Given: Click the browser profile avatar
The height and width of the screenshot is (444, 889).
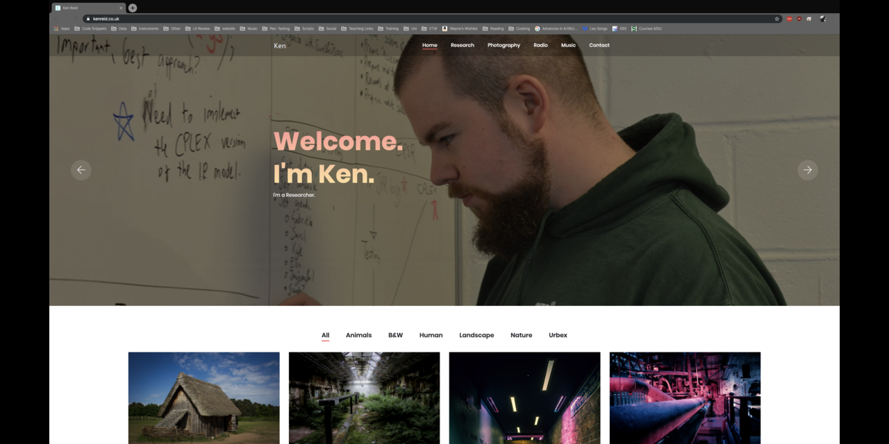Looking at the screenshot, I should click(822, 19).
